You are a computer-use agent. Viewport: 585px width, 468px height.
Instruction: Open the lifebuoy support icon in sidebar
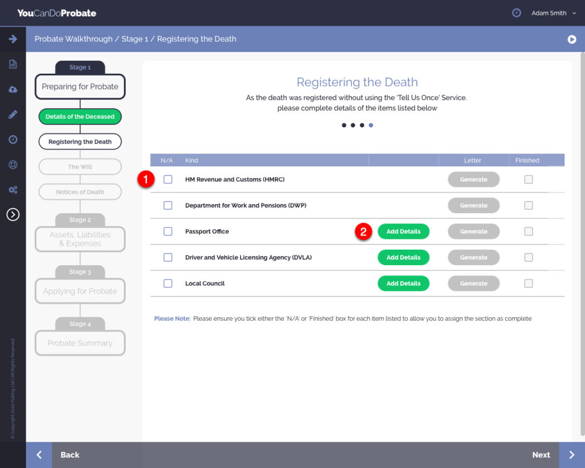pyautogui.click(x=13, y=165)
